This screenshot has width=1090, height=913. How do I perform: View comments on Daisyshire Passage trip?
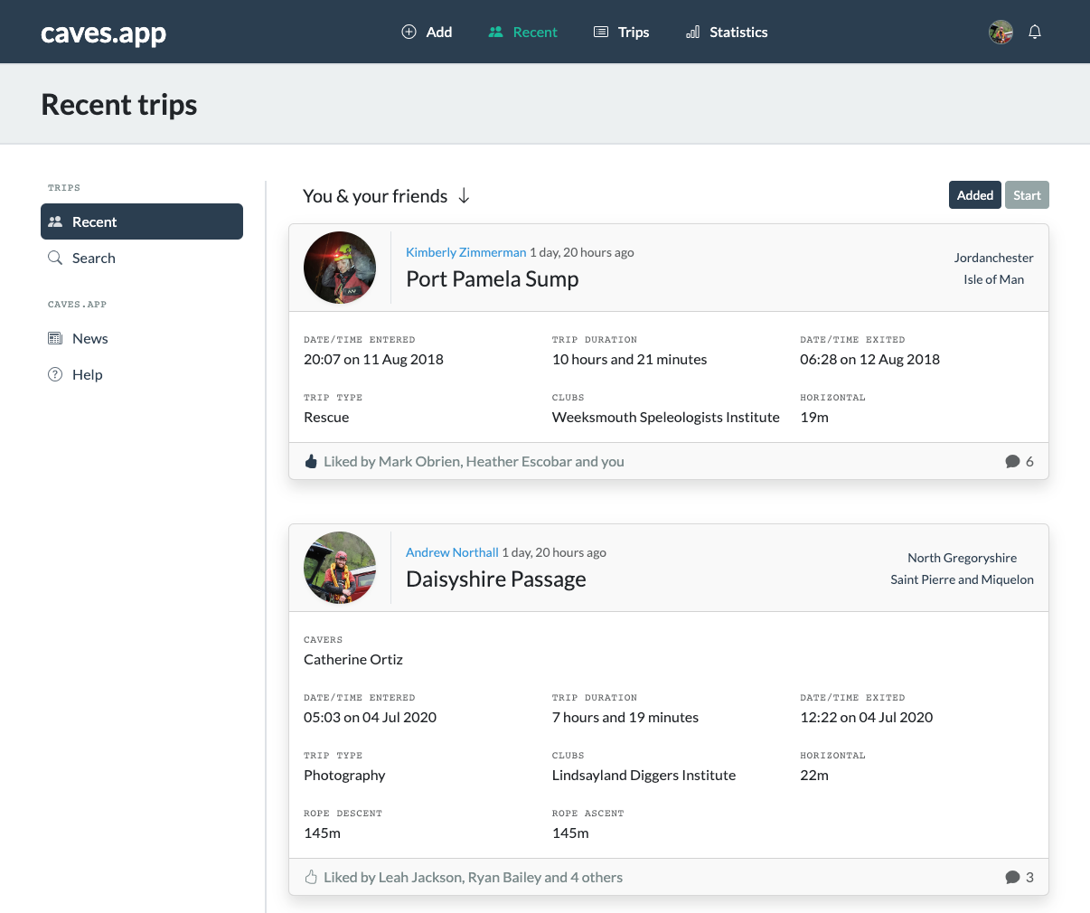pyautogui.click(x=1019, y=877)
